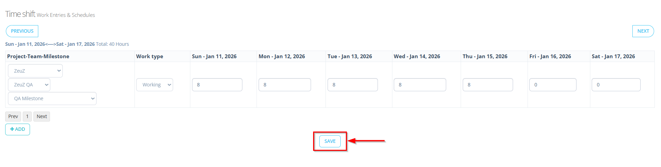Click the Work type column header
The image size is (661, 167).
tap(150, 56)
